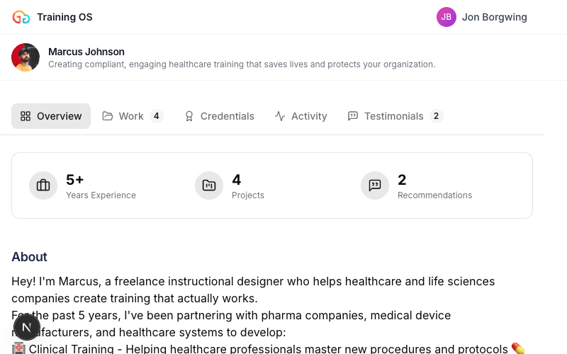Image resolution: width=567 pixels, height=354 pixels.
Task: Click the Jon Borgwing account name
Action: coord(494,17)
